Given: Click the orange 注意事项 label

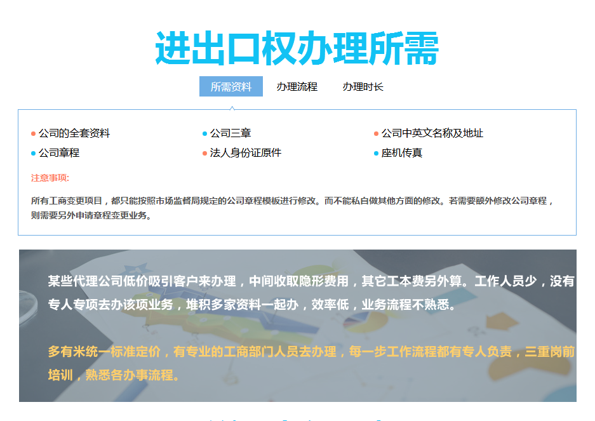Looking at the screenshot, I should tap(50, 178).
